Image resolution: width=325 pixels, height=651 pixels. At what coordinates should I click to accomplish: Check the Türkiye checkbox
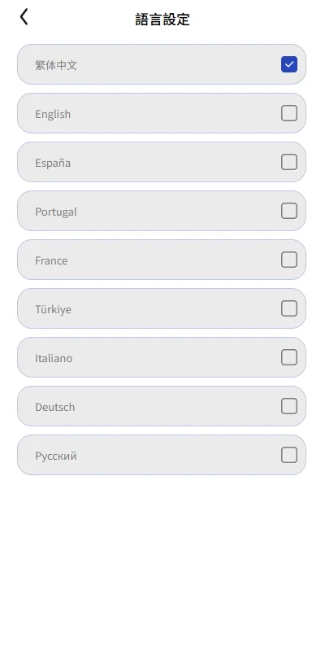[289, 308]
